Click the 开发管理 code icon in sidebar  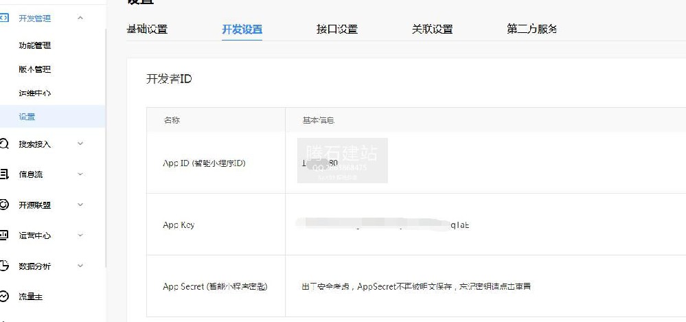coord(4,19)
